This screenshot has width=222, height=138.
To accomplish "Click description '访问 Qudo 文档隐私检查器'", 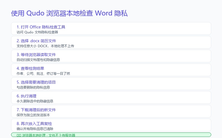I will coord(37,32).
